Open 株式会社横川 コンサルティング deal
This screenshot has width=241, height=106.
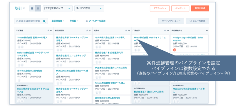tap(71, 56)
